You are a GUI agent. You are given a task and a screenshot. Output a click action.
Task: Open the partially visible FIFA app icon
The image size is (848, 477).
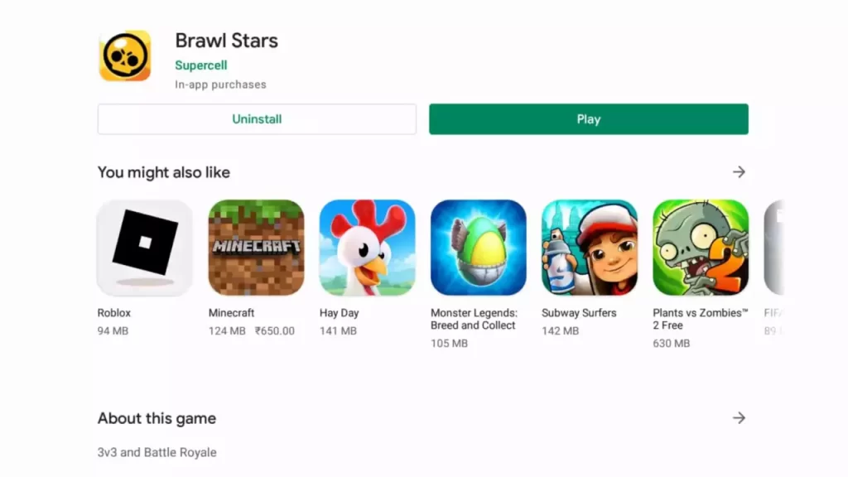click(x=774, y=248)
